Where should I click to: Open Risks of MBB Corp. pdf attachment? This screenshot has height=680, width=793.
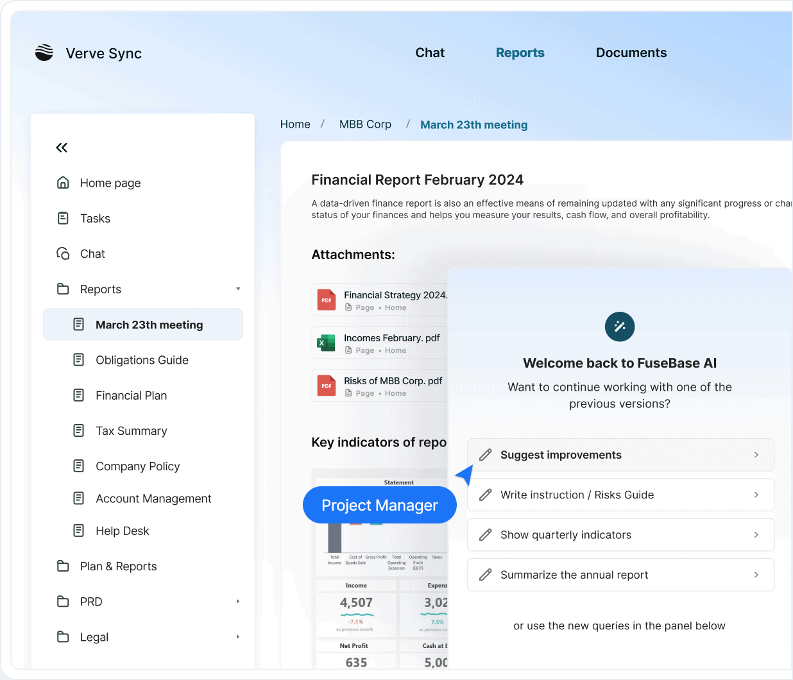[x=393, y=381]
